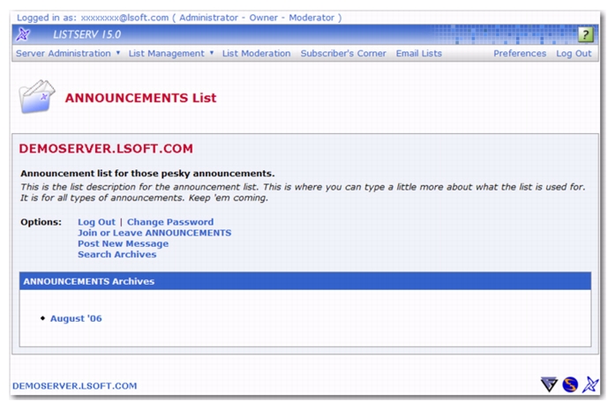Expand Server Administration dropdown arrow
Image resolution: width=615 pixels, height=409 pixels.
coord(117,53)
